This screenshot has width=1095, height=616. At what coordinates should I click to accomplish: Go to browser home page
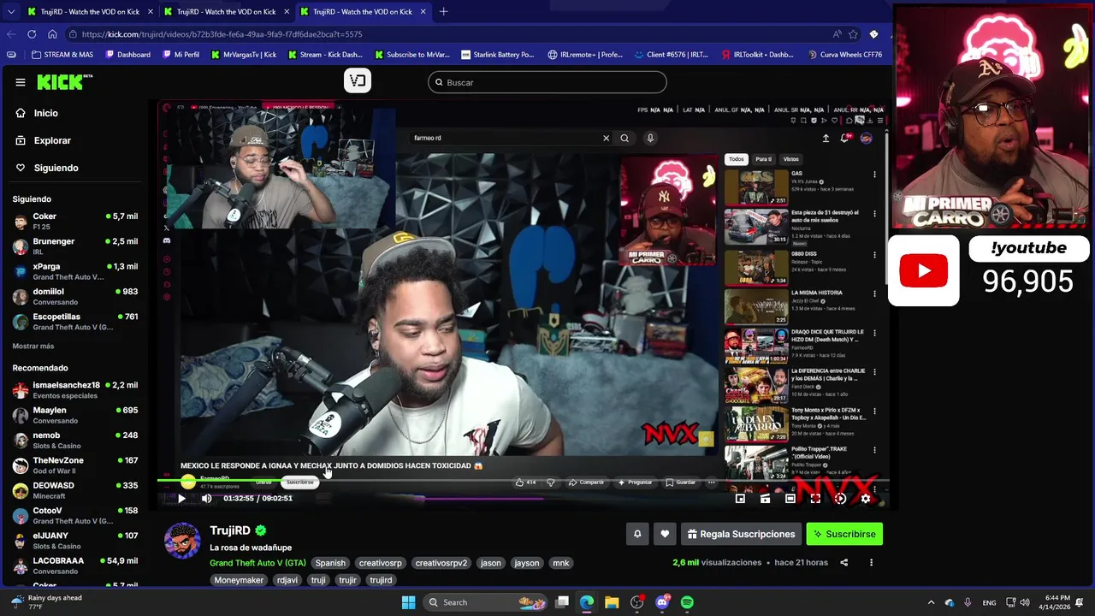click(52, 34)
